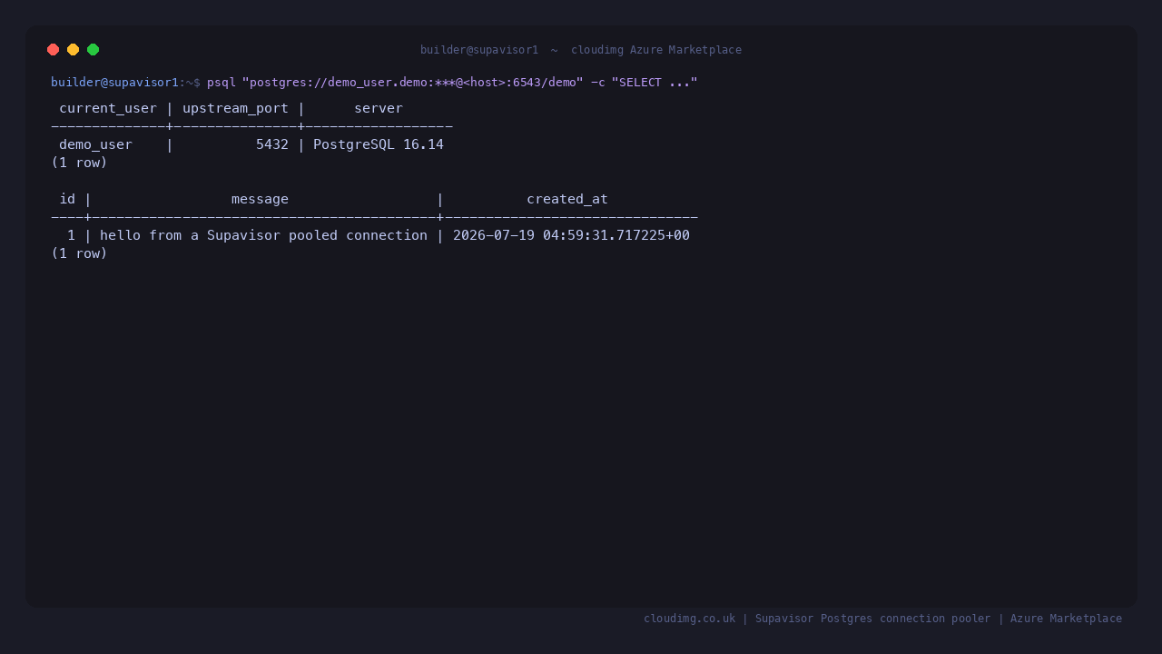Click the terminal title 'builder@supavisor1 ~ cloudimg Azure Marketplace'
Viewport: 1162px width, 654px height.
(x=581, y=50)
